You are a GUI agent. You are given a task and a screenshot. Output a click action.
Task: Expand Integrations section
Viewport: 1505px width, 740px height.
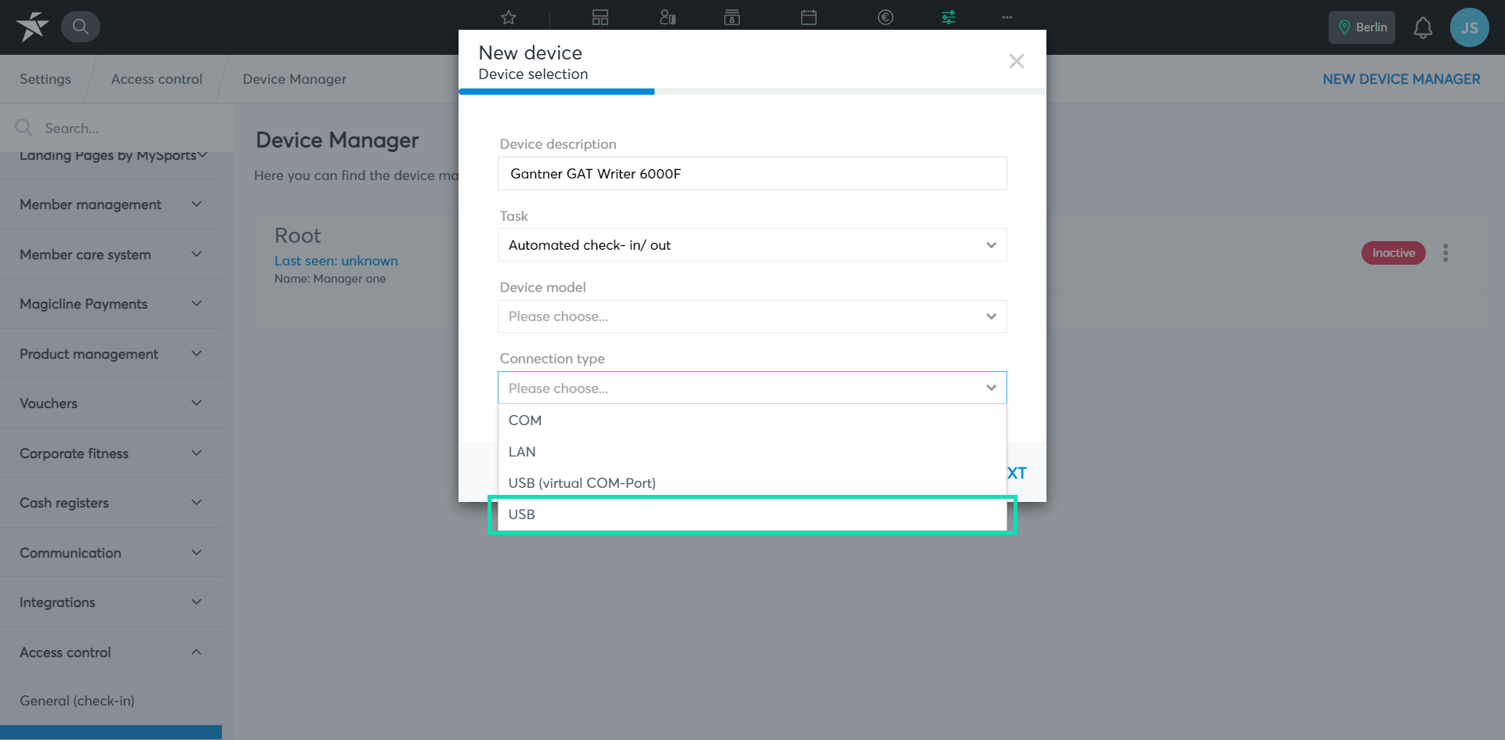pos(111,602)
